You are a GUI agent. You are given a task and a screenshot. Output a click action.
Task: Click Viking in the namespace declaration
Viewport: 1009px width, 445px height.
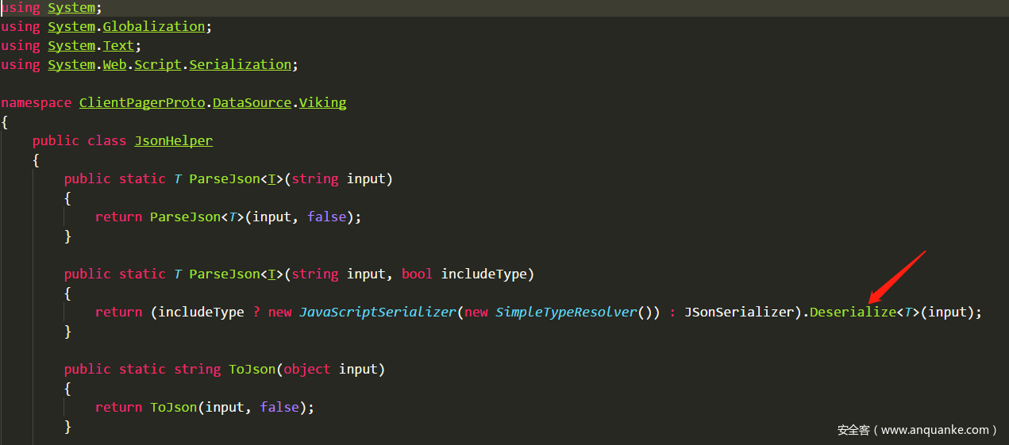point(322,103)
